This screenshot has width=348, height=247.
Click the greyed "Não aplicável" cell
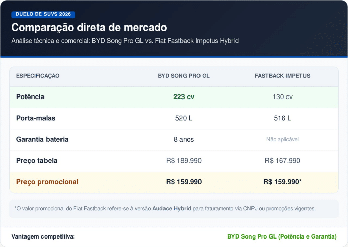tap(282, 139)
